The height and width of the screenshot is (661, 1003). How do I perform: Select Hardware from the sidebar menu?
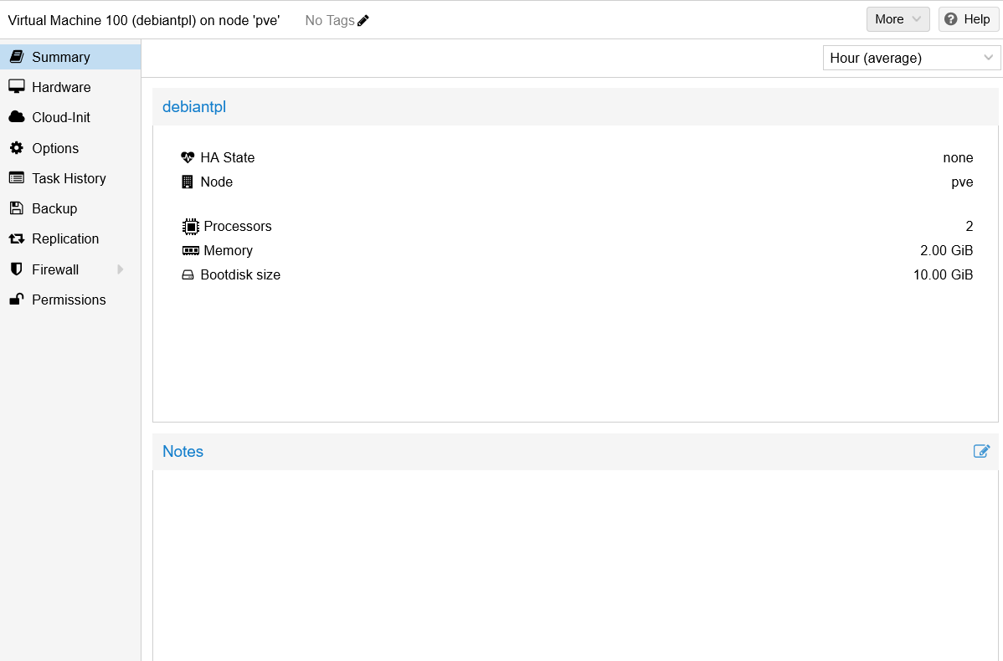pyautogui.click(x=63, y=86)
